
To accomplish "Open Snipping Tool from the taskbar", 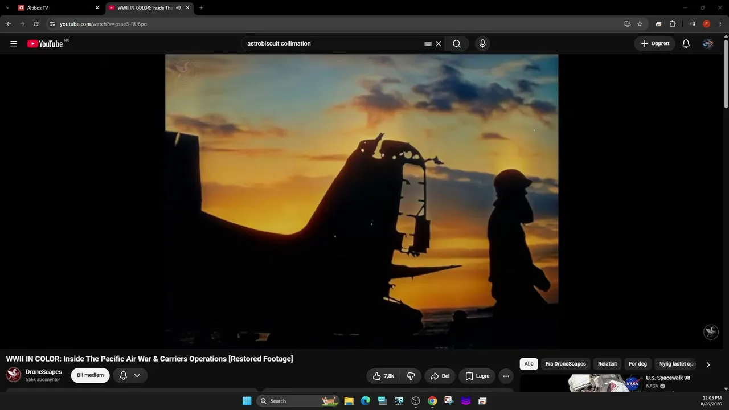I will [449, 401].
